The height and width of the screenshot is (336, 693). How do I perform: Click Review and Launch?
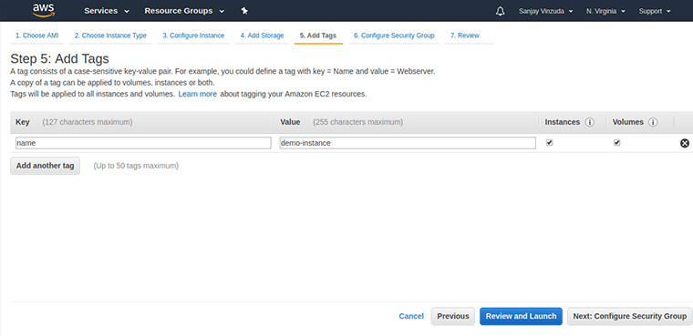521,316
